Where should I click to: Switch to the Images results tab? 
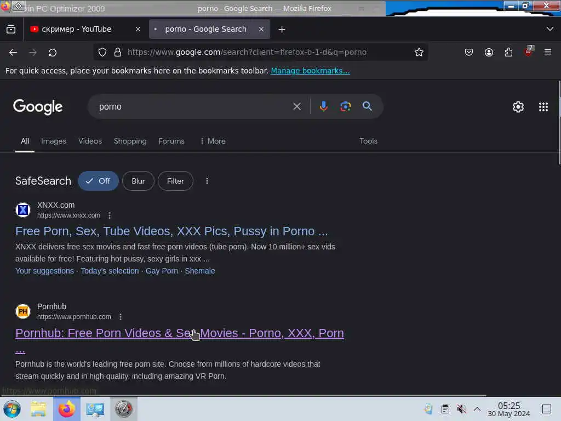tap(54, 141)
